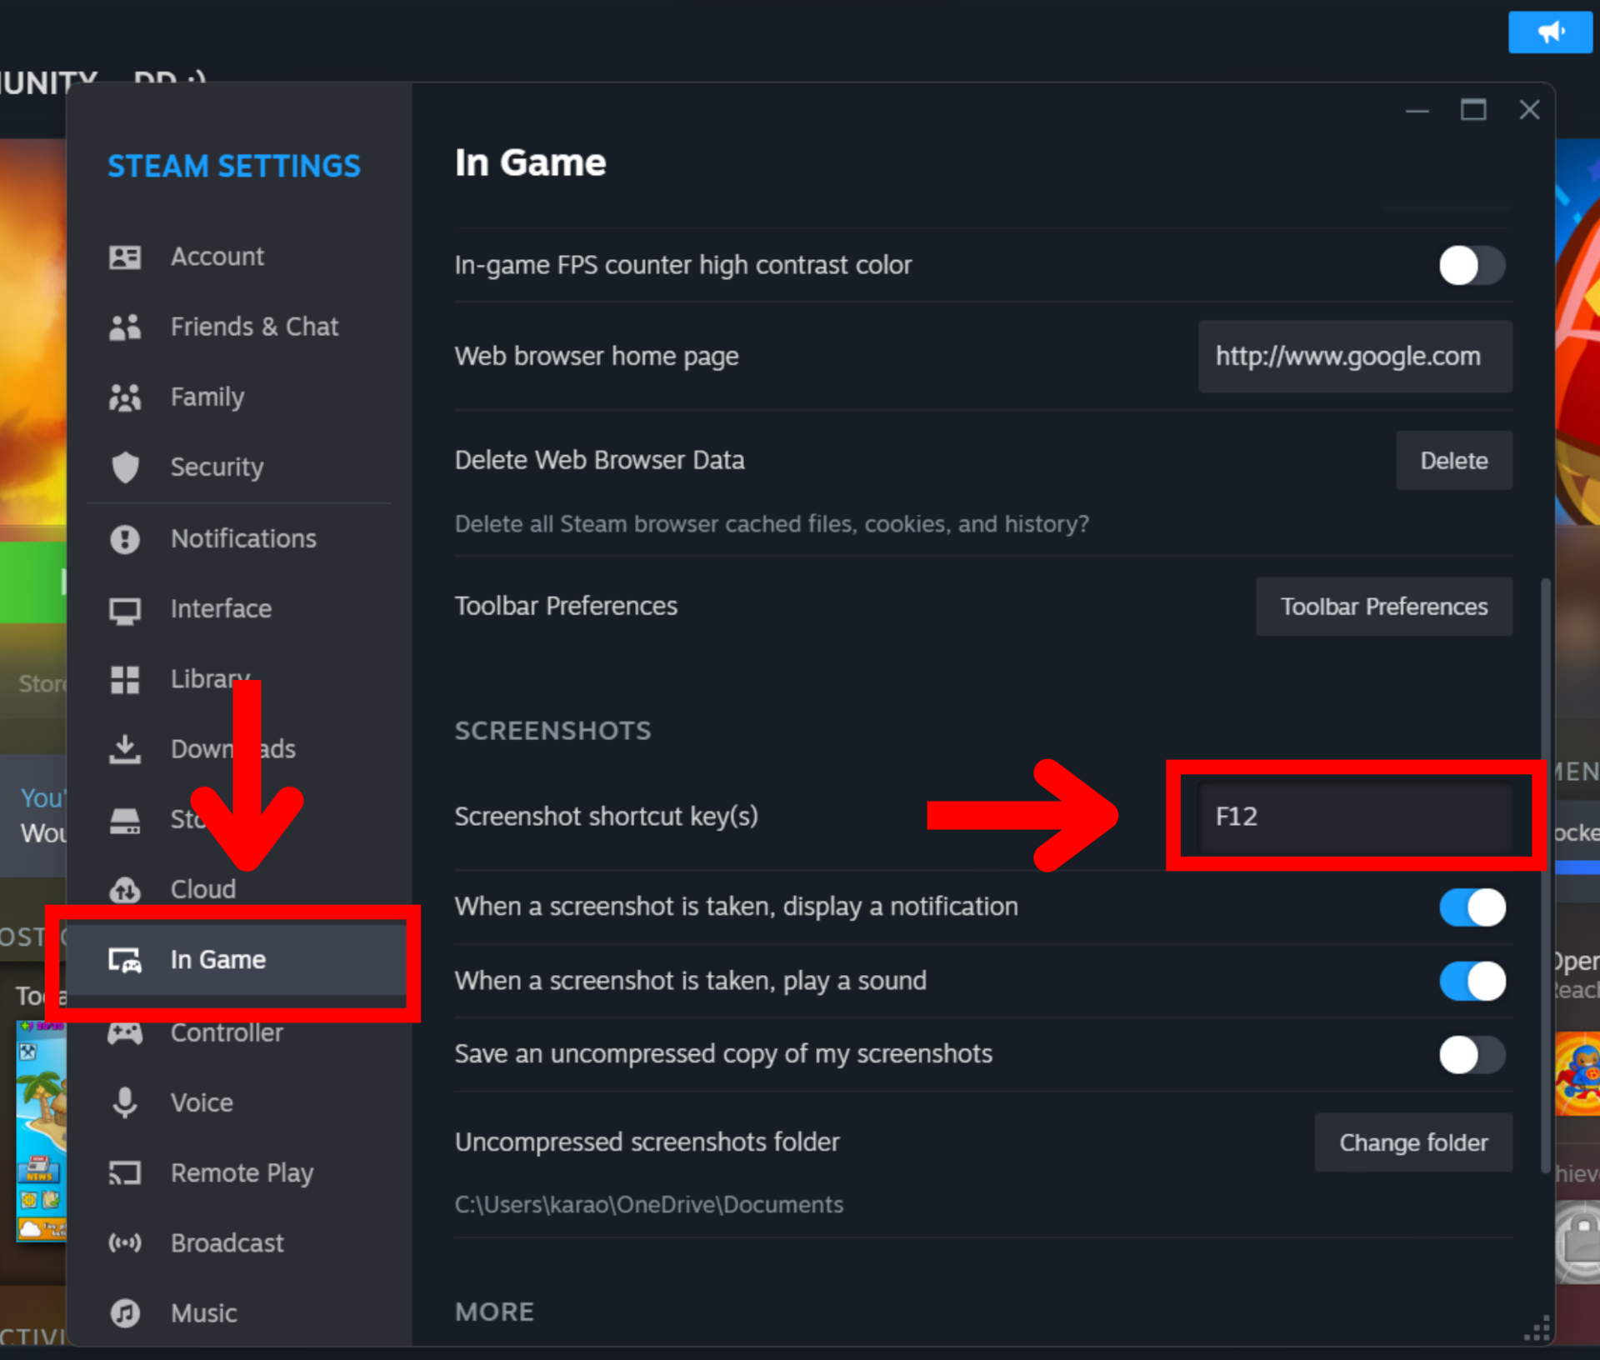This screenshot has width=1600, height=1360.
Task: Click the Friends & Chat people icon
Action: pyautogui.click(x=125, y=327)
